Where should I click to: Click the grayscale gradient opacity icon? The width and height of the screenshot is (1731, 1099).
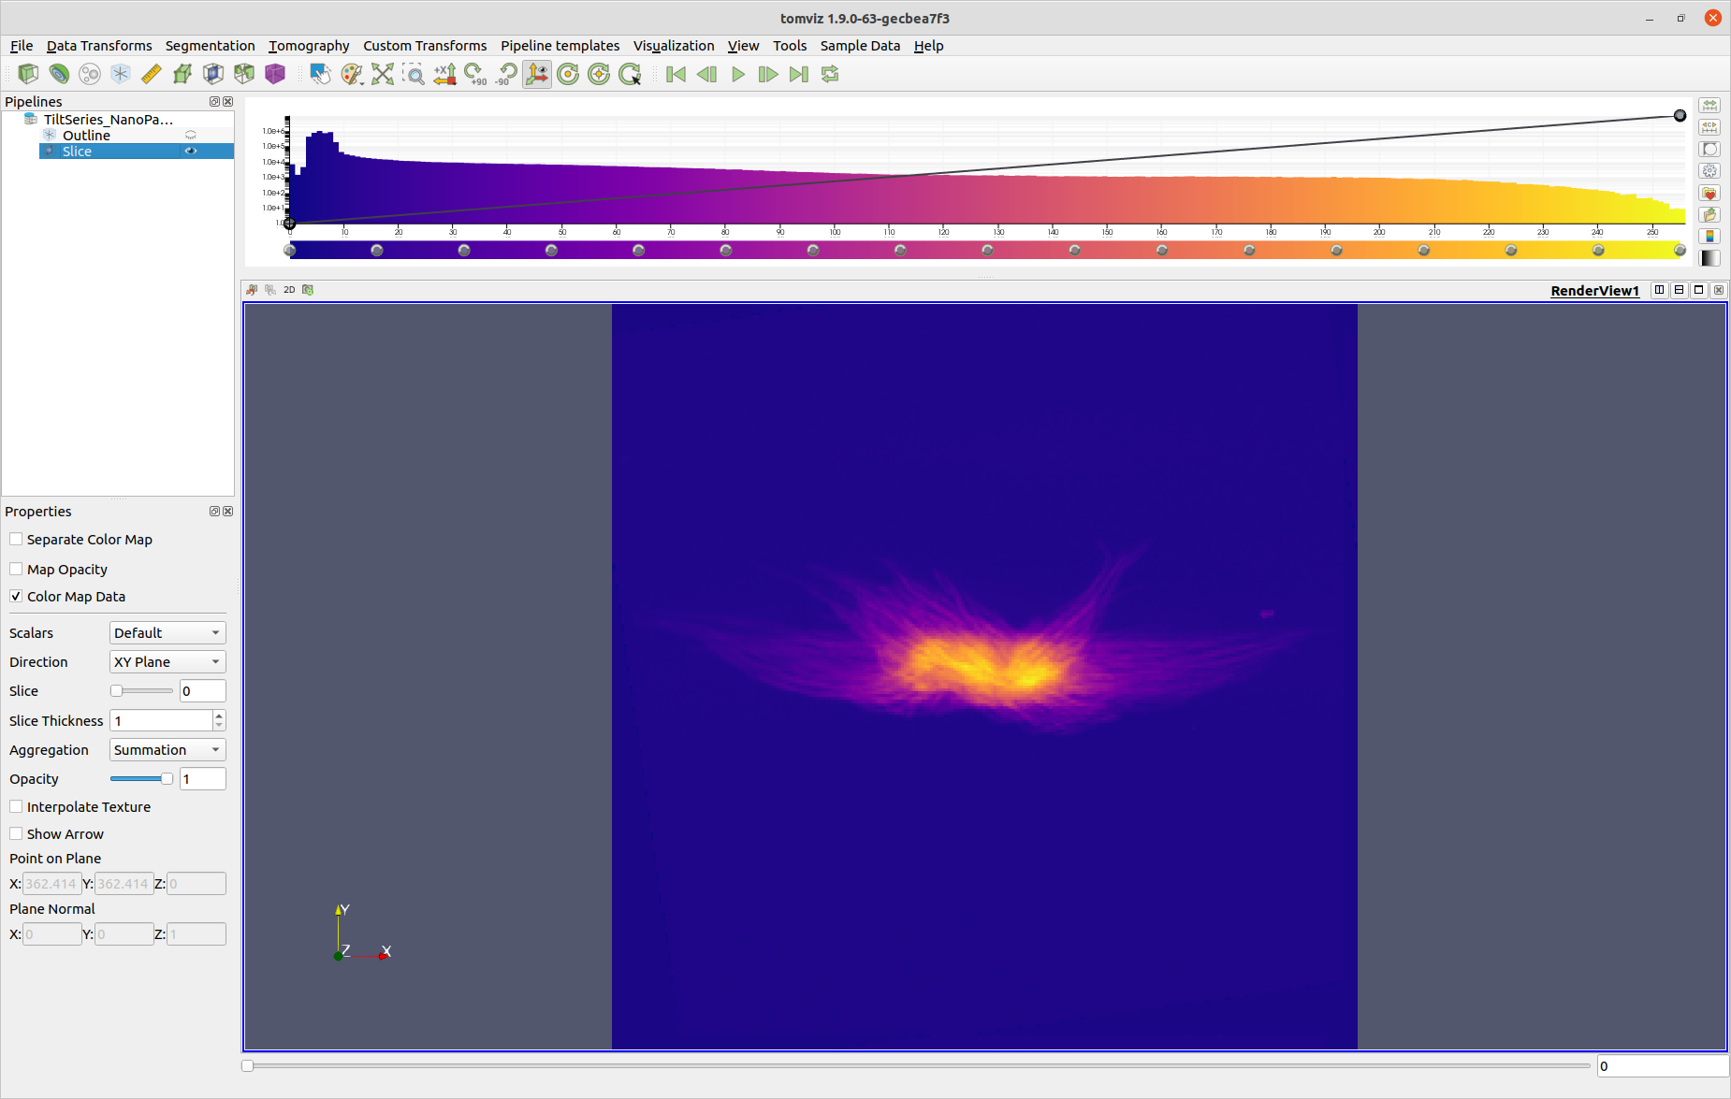pyautogui.click(x=1709, y=258)
